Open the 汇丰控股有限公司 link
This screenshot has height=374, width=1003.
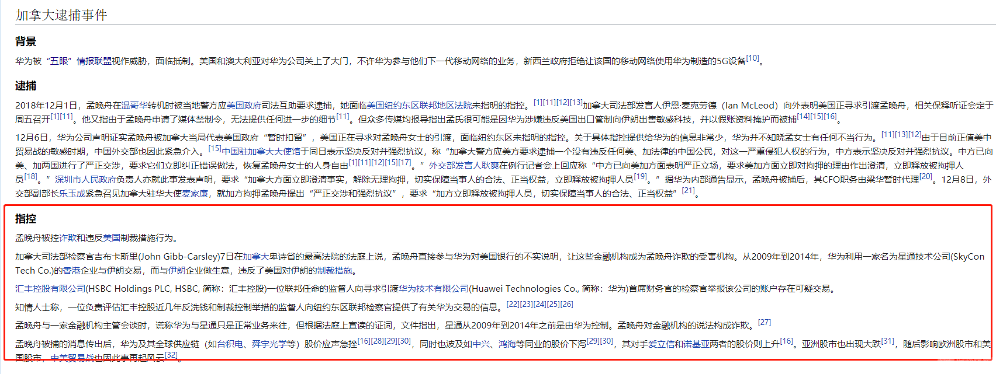[50, 289]
